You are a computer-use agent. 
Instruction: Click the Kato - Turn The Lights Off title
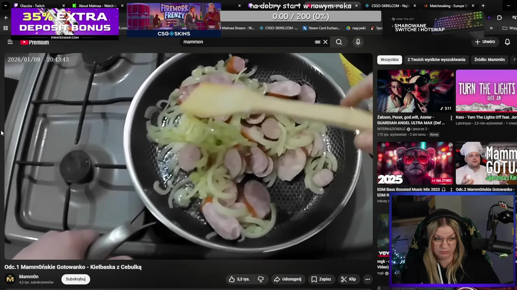coord(486,117)
